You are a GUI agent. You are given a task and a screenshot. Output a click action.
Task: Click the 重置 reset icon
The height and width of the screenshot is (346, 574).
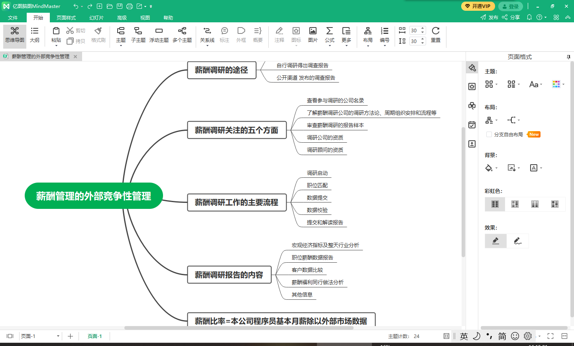click(x=435, y=31)
